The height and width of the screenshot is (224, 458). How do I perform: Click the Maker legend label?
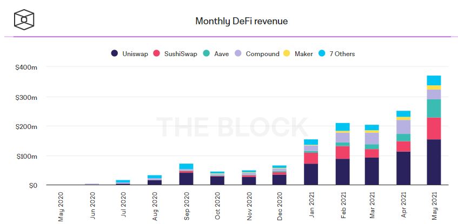[304, 54]
